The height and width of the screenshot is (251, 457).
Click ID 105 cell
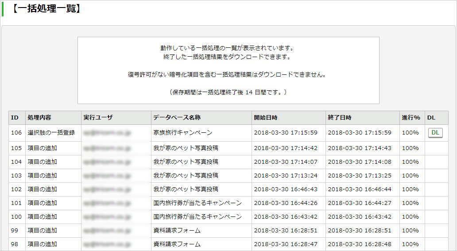(16, 148)
